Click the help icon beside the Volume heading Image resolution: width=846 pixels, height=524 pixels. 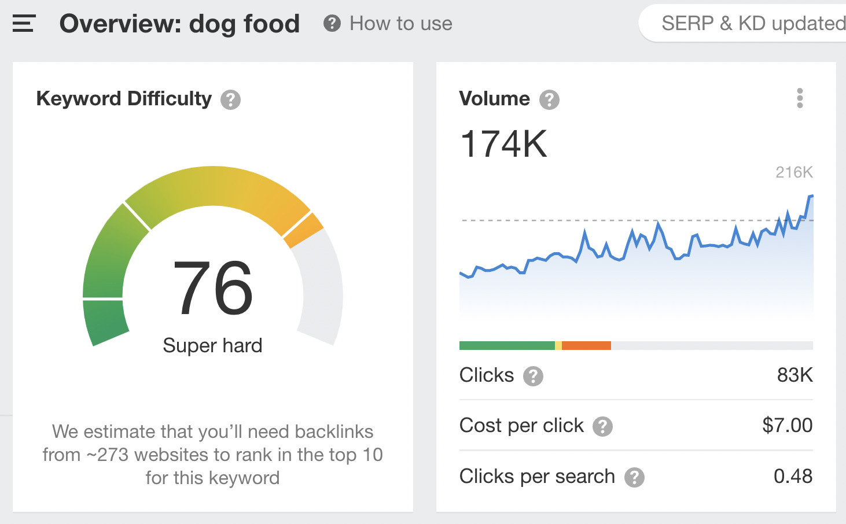[x=549, y=99]
